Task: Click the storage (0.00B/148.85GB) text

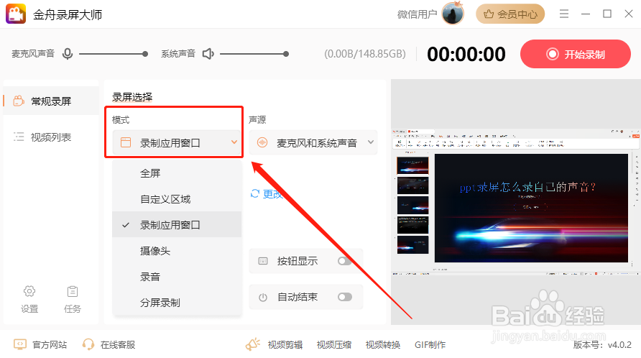Action: [365, 54]
